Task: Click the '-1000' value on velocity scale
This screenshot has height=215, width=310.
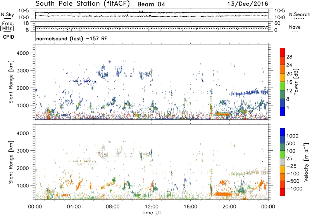Action: pos(294,189)
